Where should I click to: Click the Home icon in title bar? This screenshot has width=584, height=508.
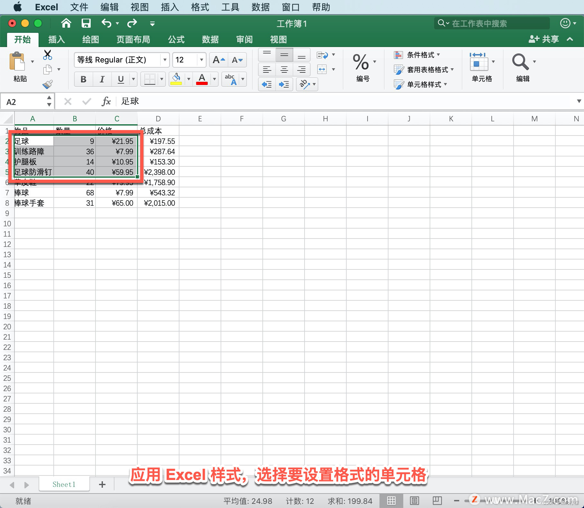pos(66,23)
